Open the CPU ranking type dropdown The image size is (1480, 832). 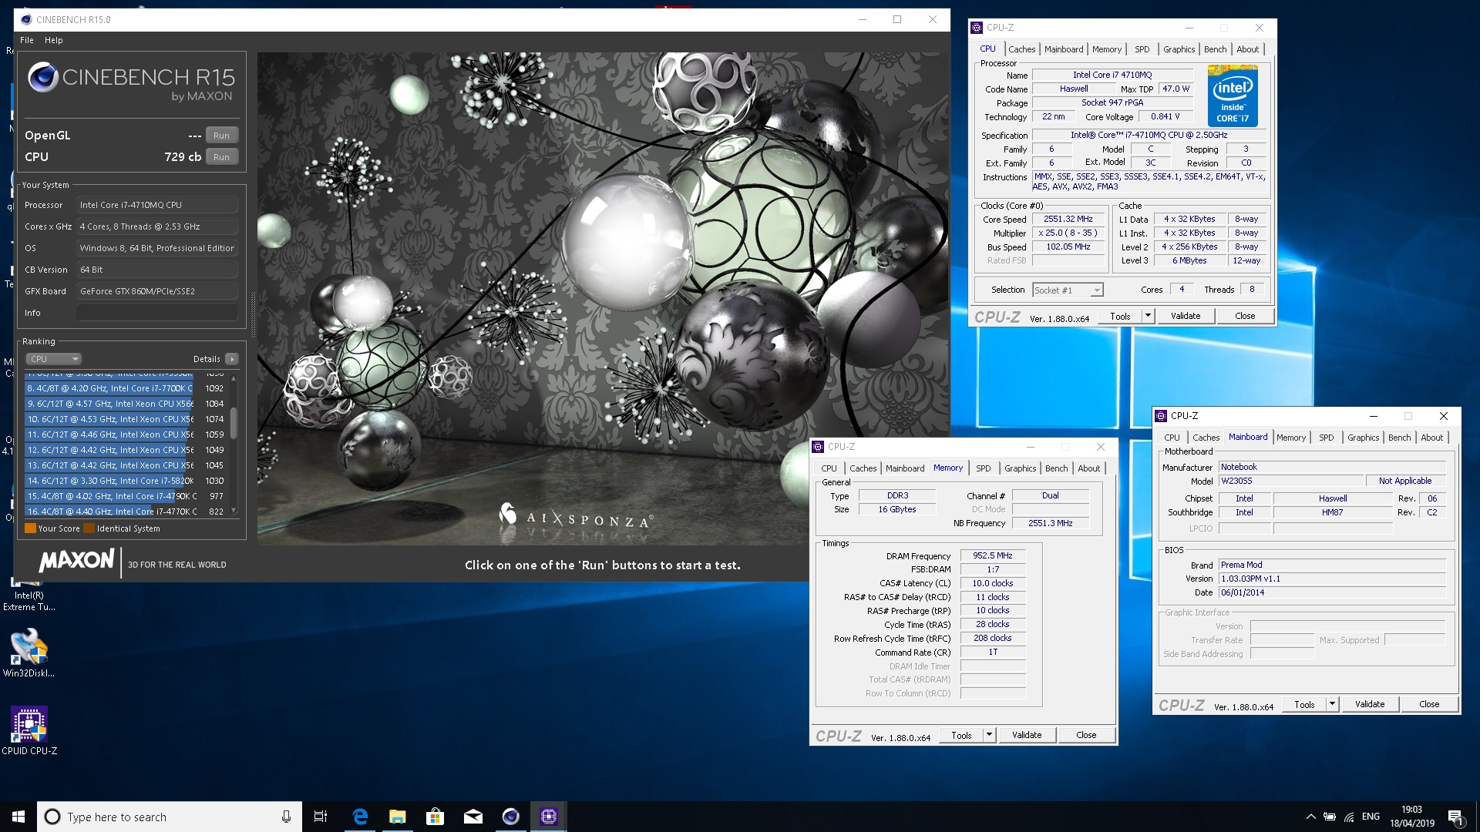[54, 359]
